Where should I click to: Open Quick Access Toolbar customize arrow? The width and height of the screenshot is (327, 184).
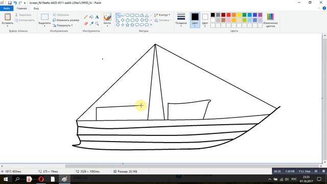[25, 3]
